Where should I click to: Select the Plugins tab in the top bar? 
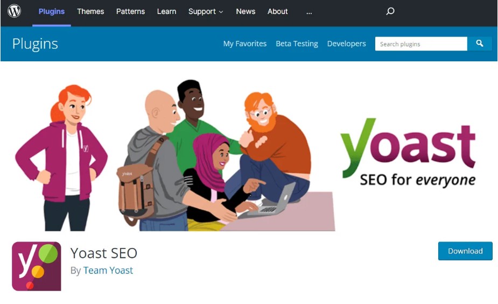click(52, 11)
